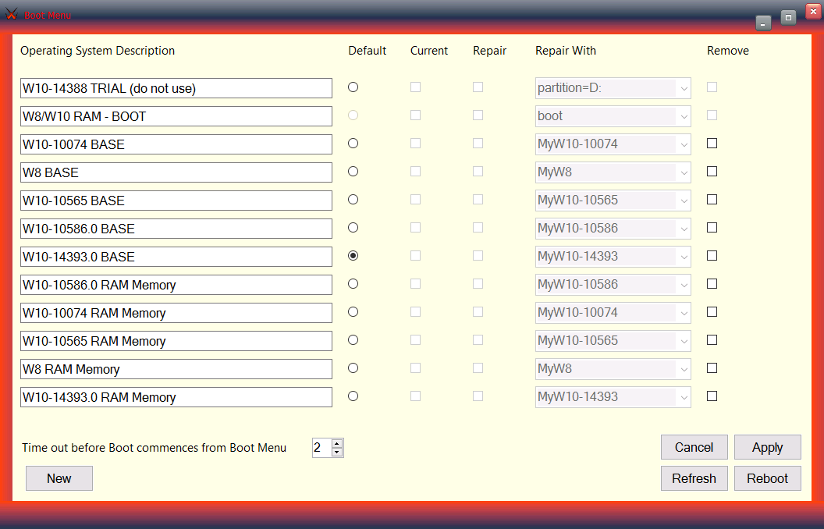This screenshot has width=824, height=529.
Task: Open Repair With dropdown for W8 BASE
Action: point(613,172)
